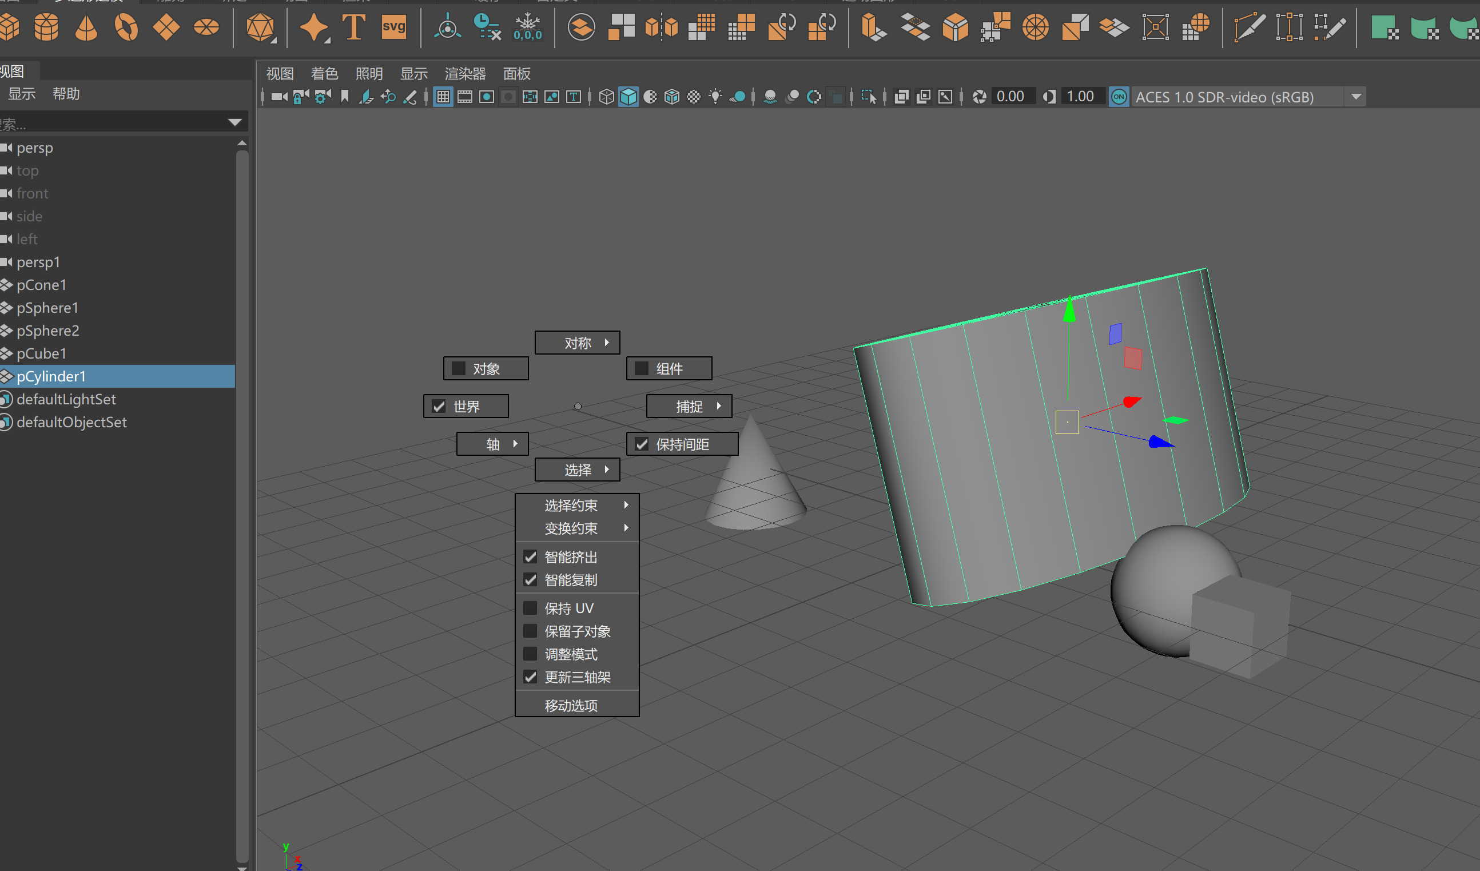Click the camera lock icon
Viewport: 1480px width, 871px height.
(x=300, y=97)
